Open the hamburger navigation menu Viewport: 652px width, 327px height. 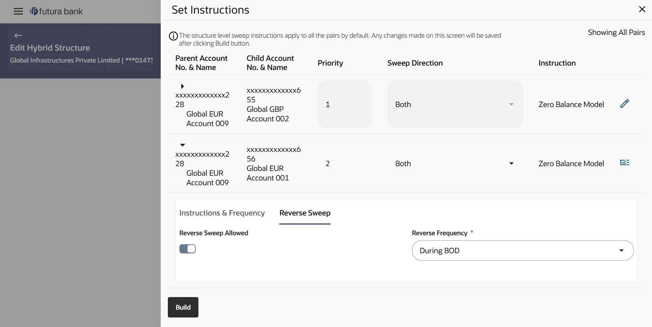click(18, 12)
